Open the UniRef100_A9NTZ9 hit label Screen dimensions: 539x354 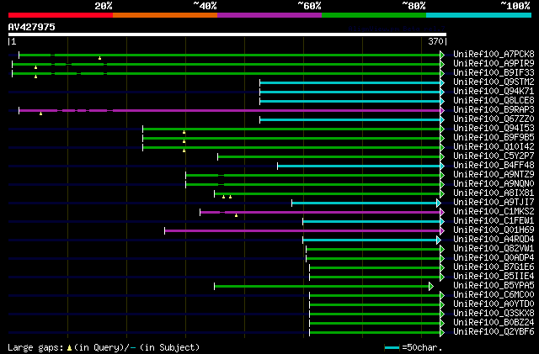point(494,175)
